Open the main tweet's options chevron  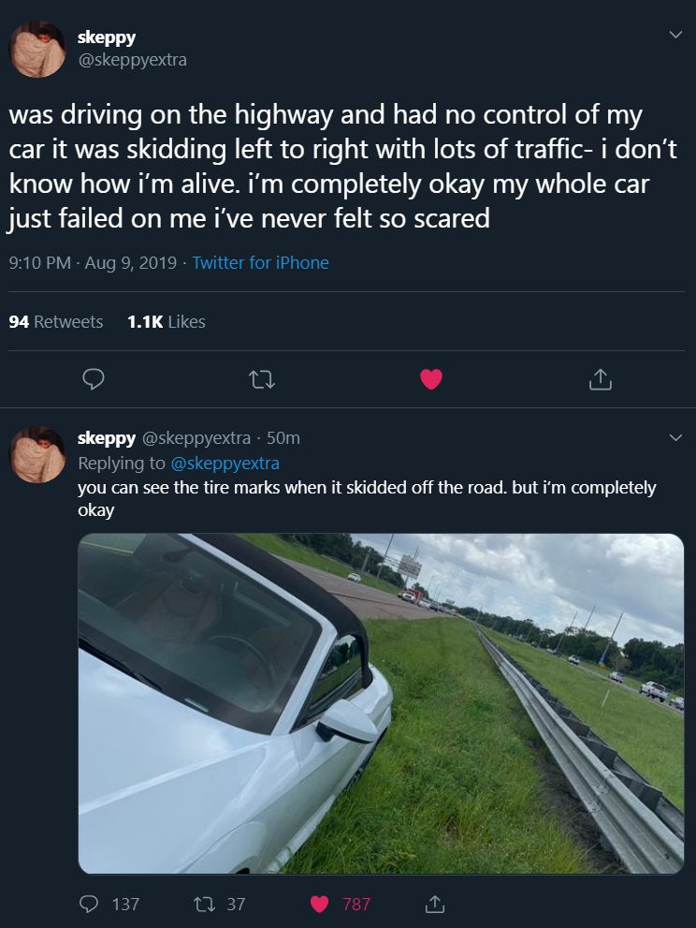point(675,35)
